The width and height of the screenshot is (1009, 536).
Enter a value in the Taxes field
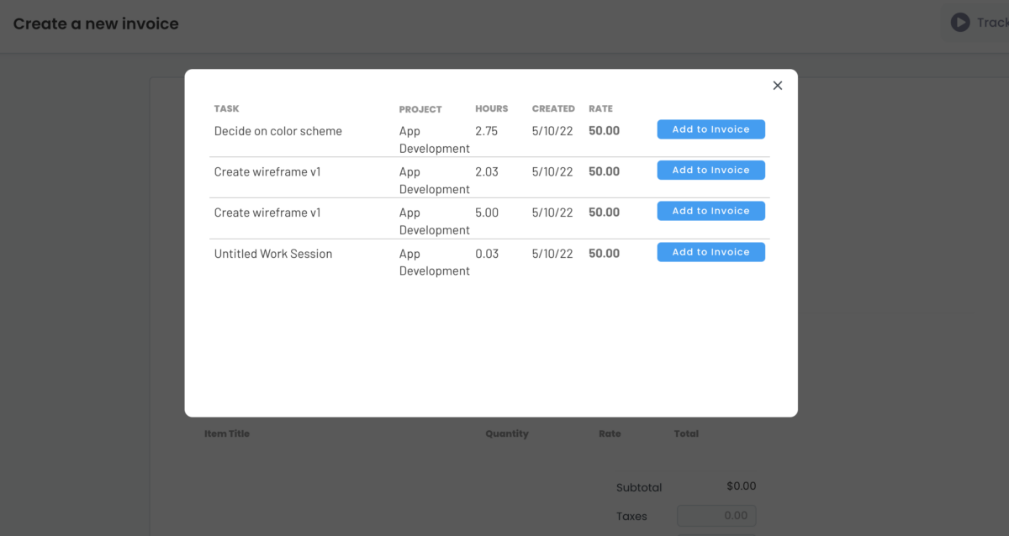click(716, 516)
